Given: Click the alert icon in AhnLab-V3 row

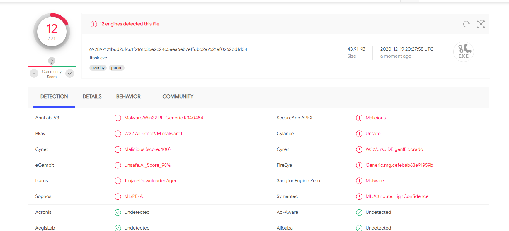Looking at the screenshot, I should (118, 118).
